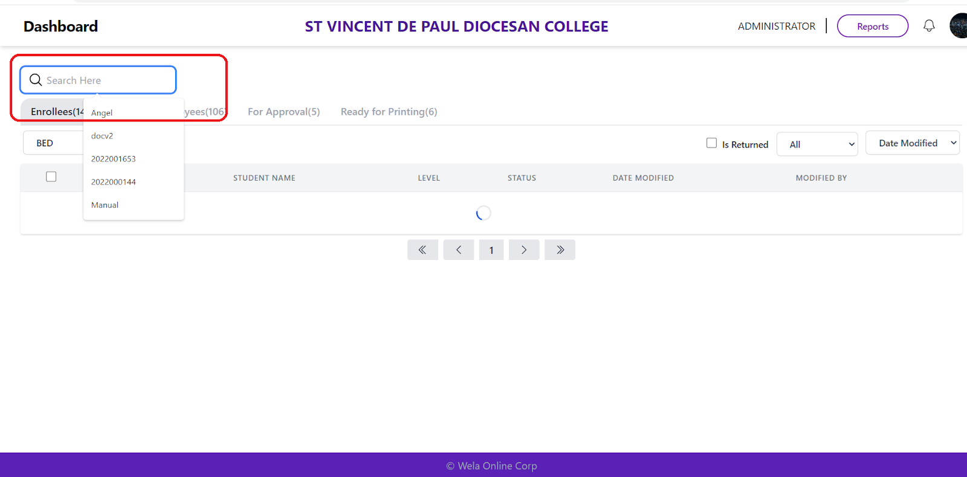Open the All filter dropdown

point(817,144)
